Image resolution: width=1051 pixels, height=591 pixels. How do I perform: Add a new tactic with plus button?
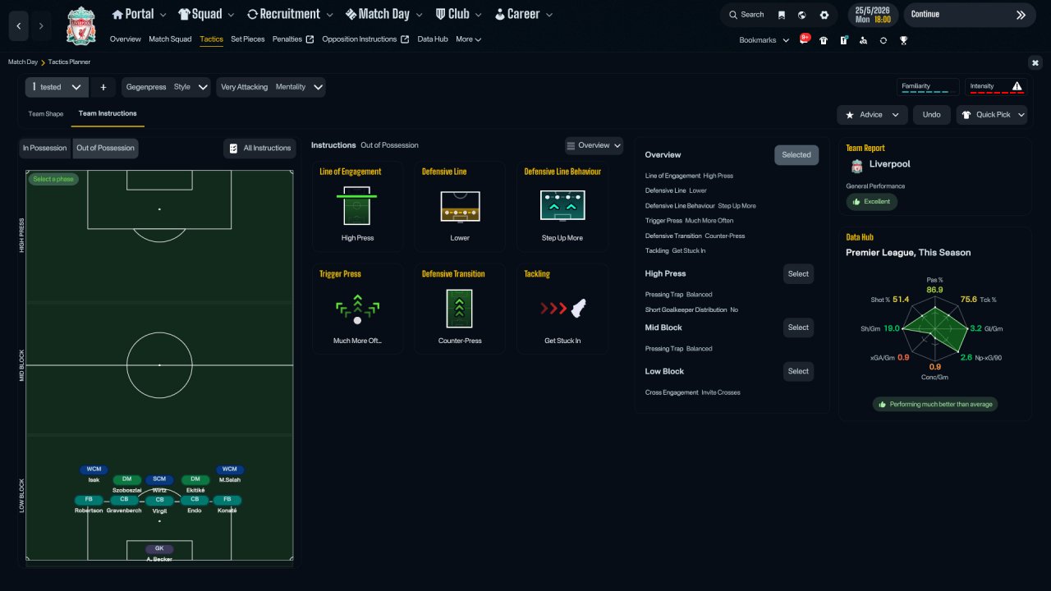pos(103,87)
